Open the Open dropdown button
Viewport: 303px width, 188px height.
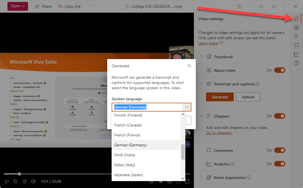(x=17, y=6)
